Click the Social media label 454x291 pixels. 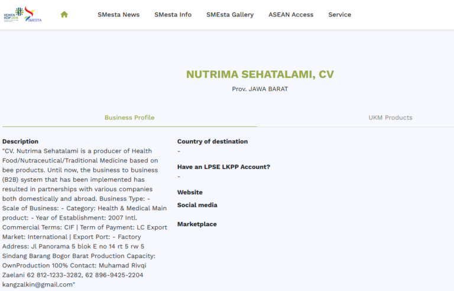coord(197,205)
